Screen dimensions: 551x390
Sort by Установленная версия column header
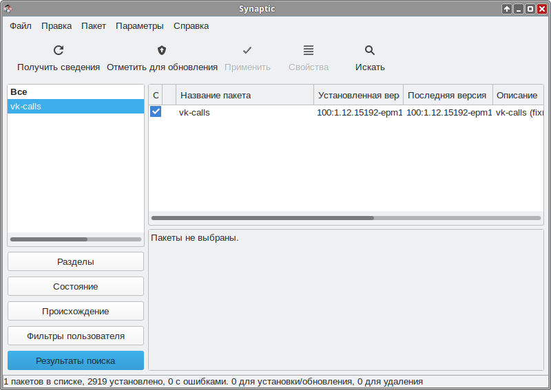click(358, 95)
